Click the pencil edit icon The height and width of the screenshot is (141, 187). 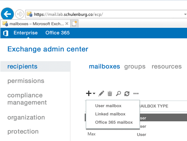[101, 94]
